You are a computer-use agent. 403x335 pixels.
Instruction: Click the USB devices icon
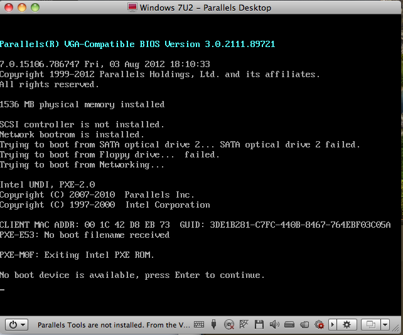click(x=213, y=325)
